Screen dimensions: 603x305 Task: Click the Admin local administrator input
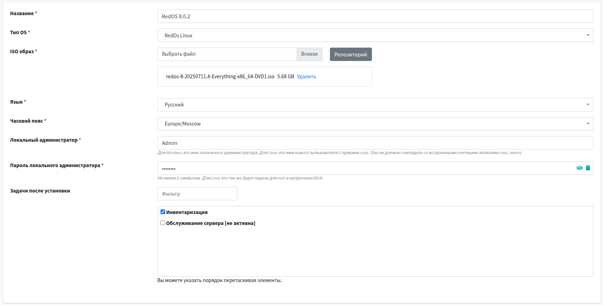click(375, 143)
